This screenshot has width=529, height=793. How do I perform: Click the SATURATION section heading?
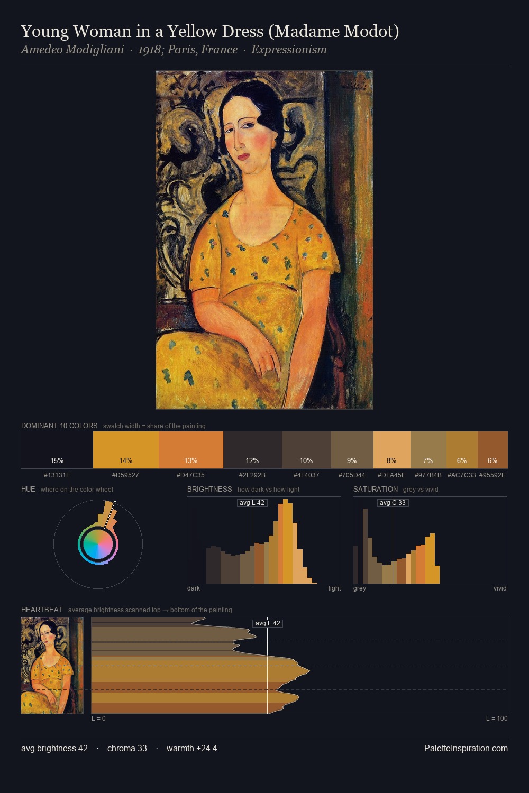(376, 489)
